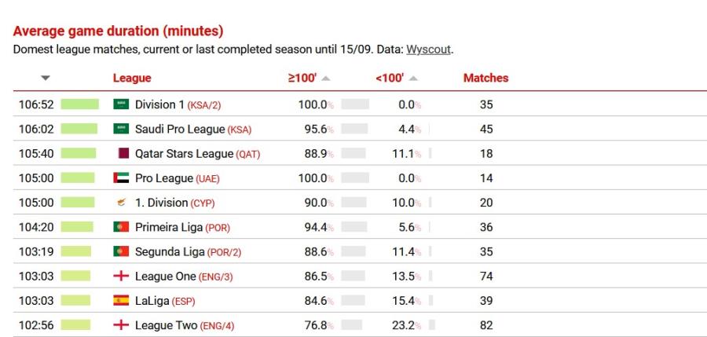
Task: Sort table by League column header
Action: [132, 78]
